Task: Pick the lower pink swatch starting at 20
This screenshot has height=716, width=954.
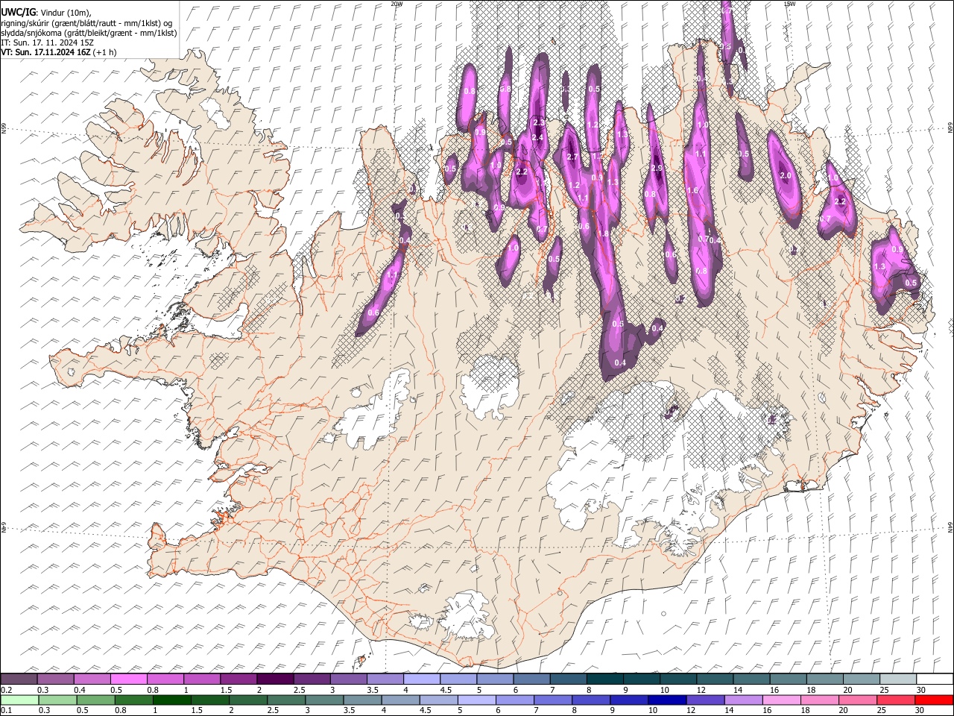Action: tap(858, 700)
